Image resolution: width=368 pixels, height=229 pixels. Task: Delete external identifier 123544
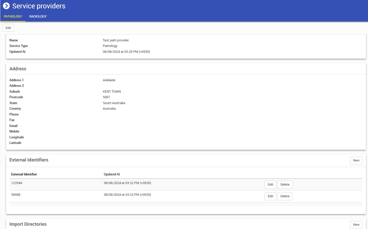pyautogui.click(x=285, y=185)
